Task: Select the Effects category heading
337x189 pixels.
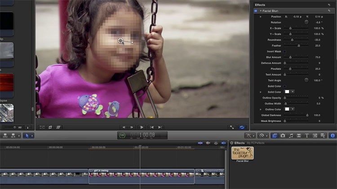Action: pyautogui.click(x=239, y=143)
